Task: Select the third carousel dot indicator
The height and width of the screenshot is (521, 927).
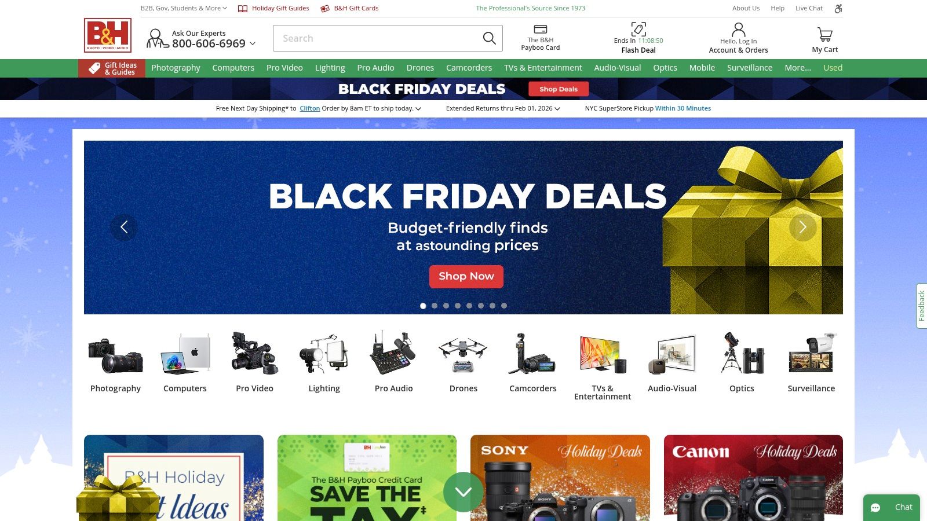Action: (x=446, y=306)
